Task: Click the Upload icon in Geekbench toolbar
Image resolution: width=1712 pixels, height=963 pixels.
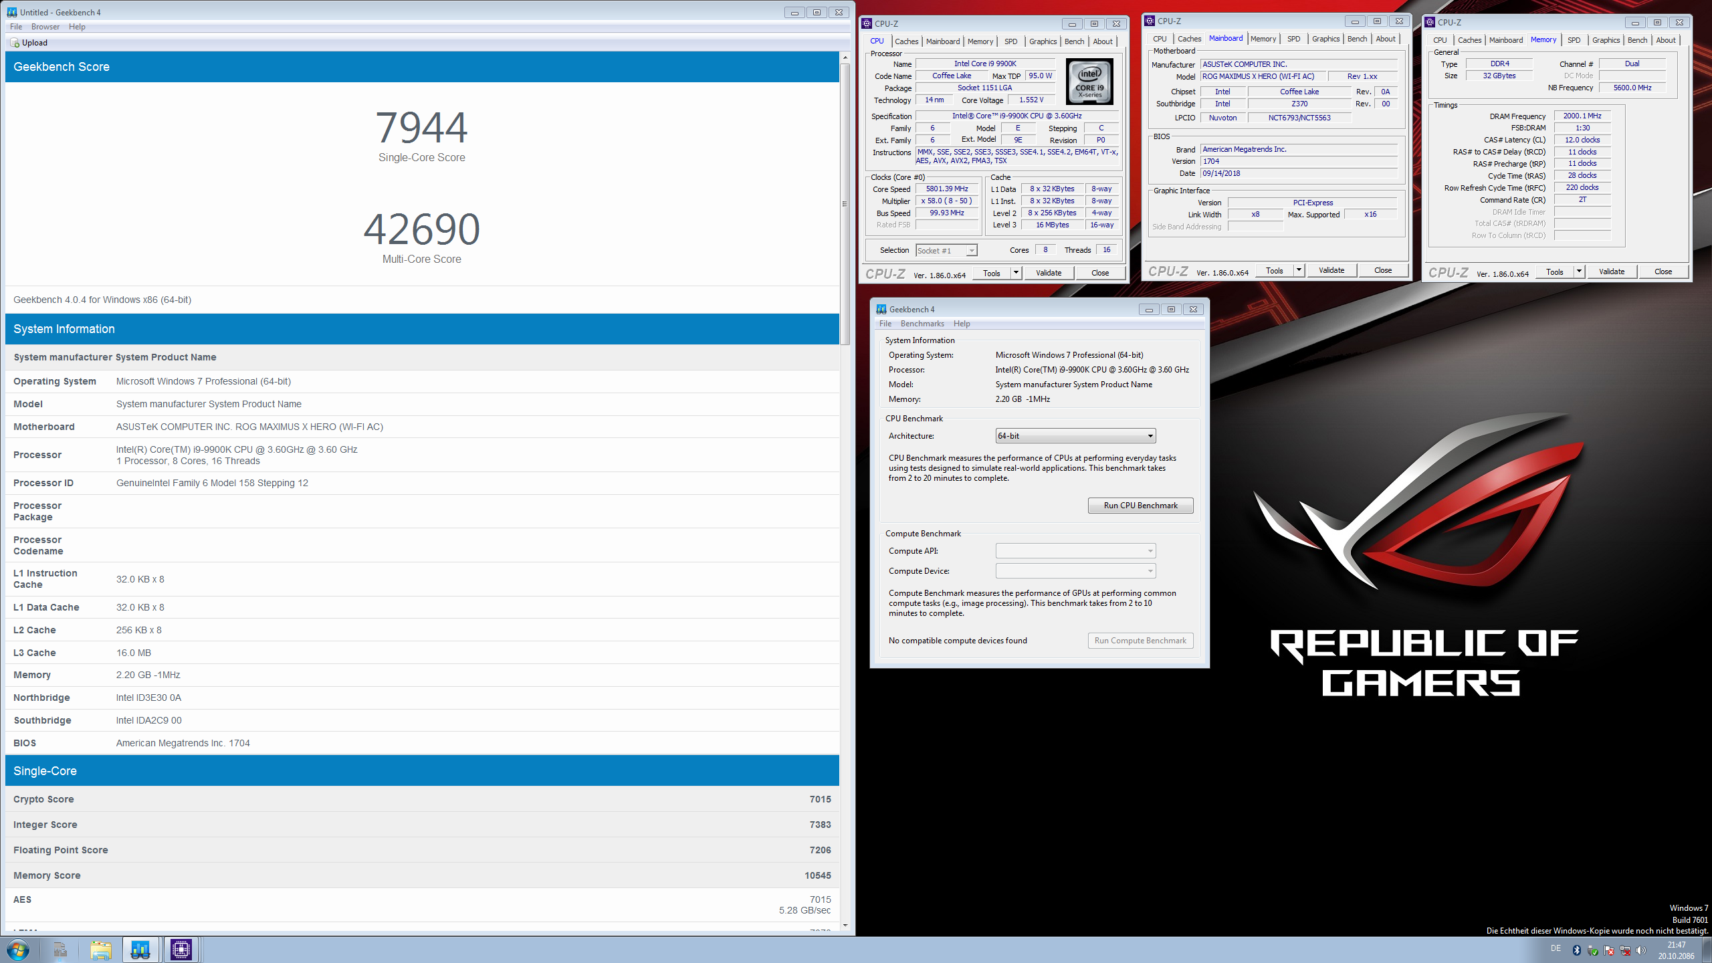Action: click(x=15, y=43)
